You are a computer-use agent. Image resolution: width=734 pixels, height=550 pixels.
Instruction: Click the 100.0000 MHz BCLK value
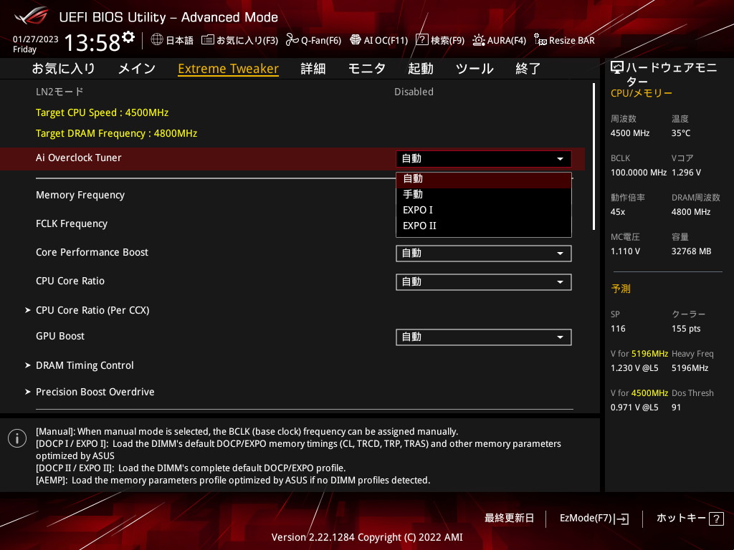639,173
